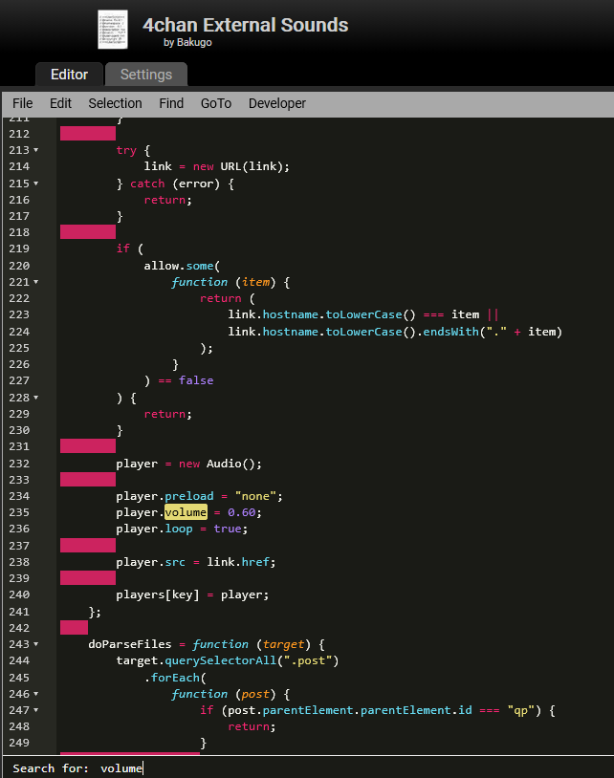The height and width of the screenshot is (778, 614).
Task: Click the 0.60 value on line 235
Action: [x=242, y=512]
